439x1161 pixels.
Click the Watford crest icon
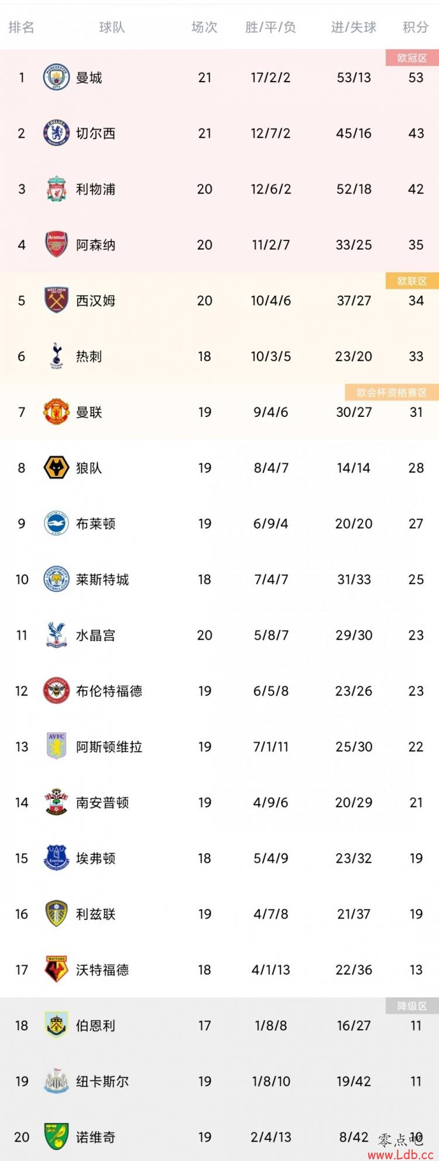pyautogui.click(x=57, y=969)
